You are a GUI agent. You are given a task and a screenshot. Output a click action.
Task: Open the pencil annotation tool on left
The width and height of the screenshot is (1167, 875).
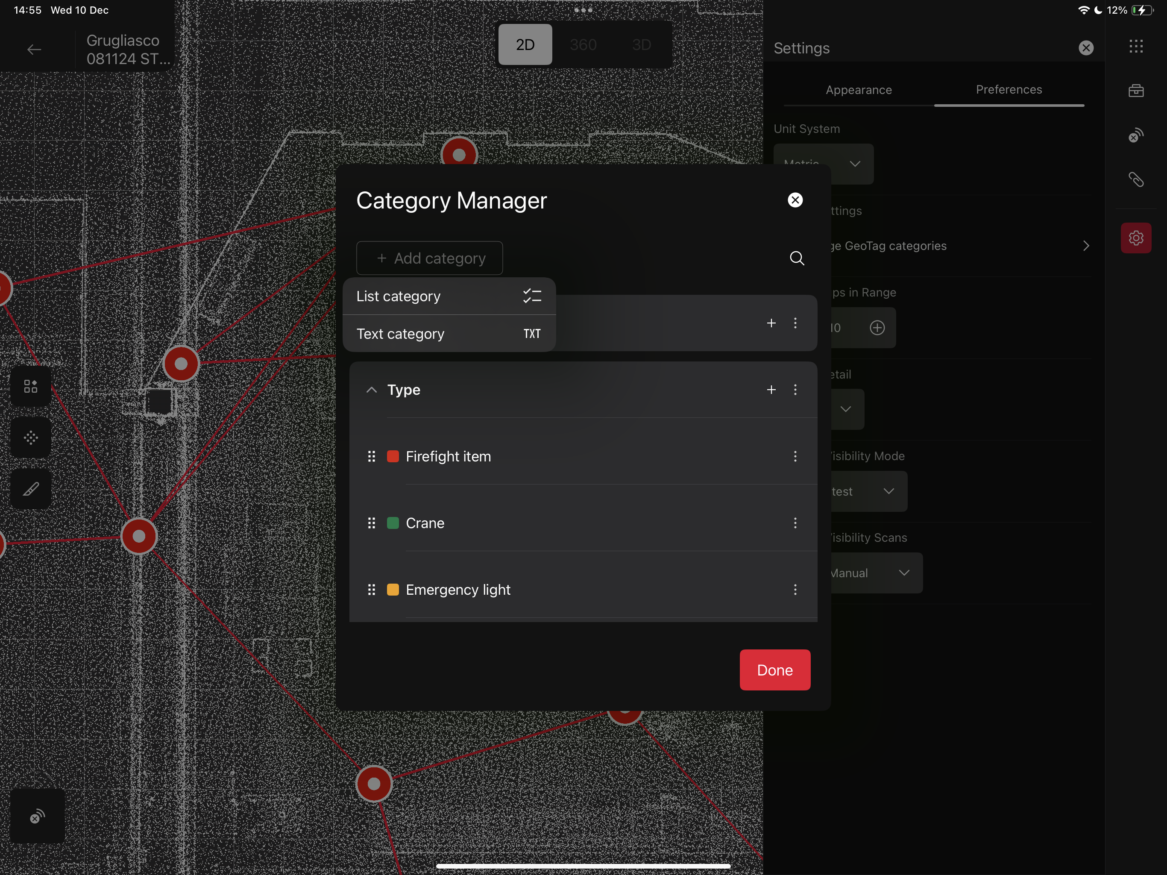pyautogui.click(x=31, y=489)
